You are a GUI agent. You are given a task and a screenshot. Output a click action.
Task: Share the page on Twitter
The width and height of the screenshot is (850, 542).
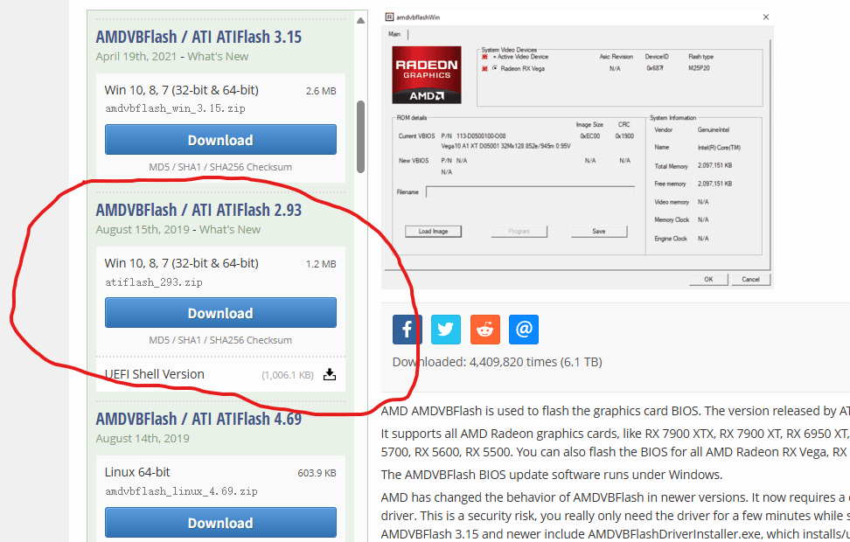point(446,329)
